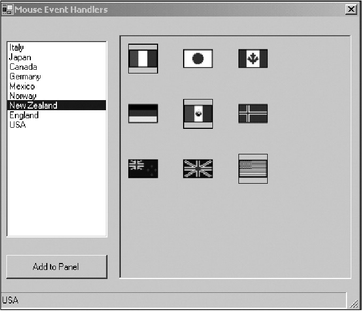
Task: Click the Italy flag icon
Action: point(143,59)
